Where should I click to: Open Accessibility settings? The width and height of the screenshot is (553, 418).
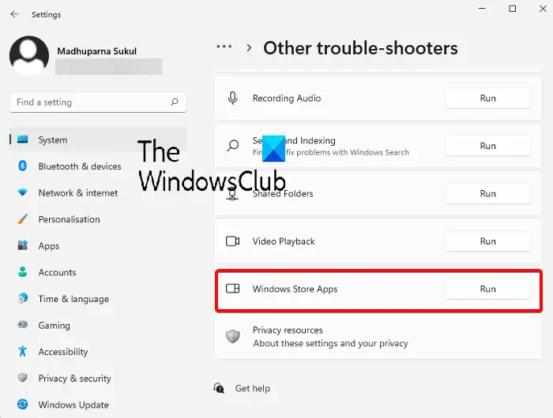(98, 352)
